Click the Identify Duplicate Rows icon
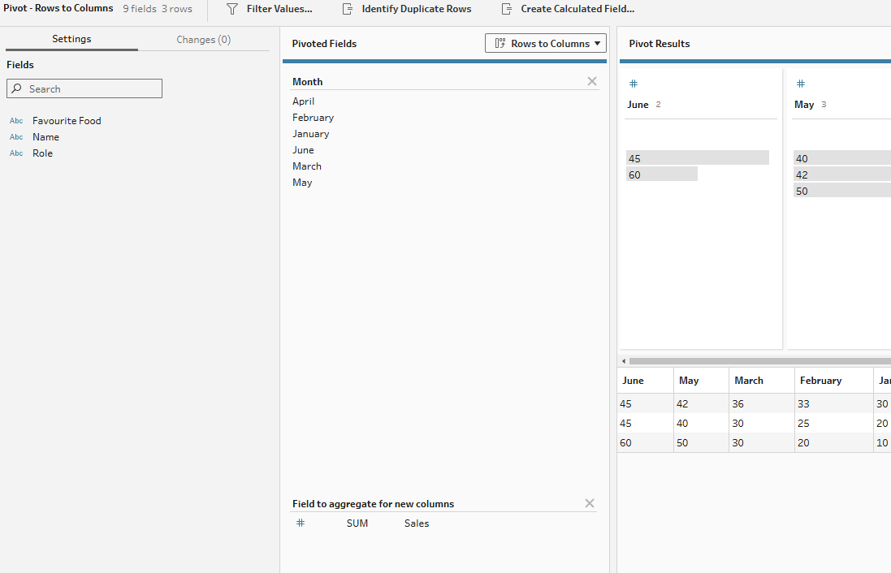891x573 pixels. (348, 9)
